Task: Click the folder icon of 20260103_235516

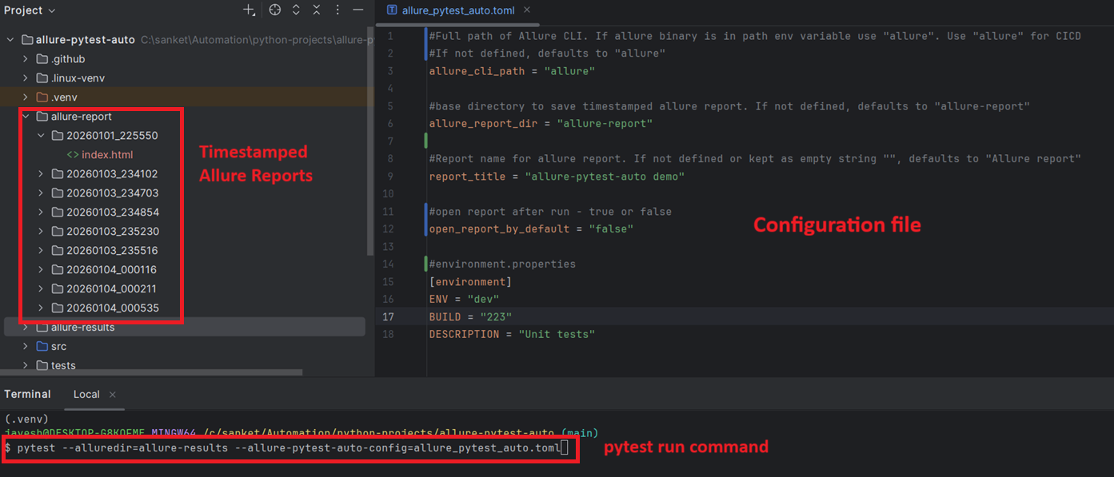Action: [x=58, y=251]
